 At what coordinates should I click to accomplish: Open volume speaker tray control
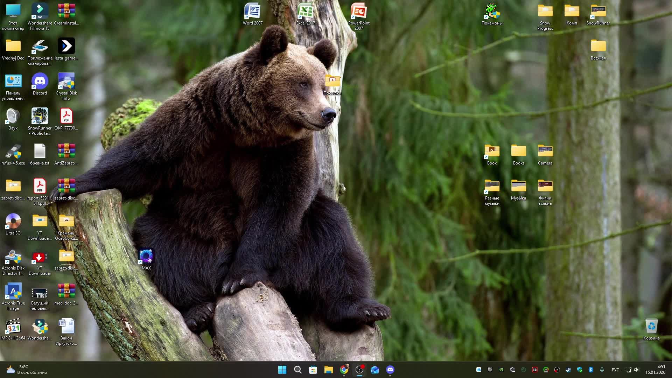[636, 370]
